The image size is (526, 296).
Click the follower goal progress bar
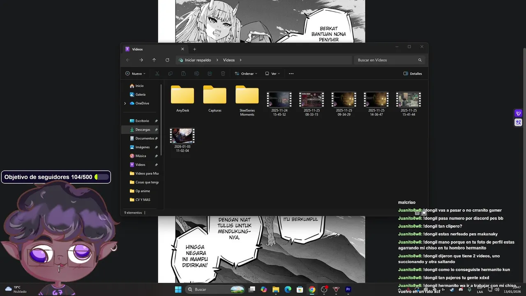click(x=102, y=177)
